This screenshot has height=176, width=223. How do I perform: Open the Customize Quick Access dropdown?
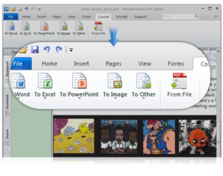[71, 50]
